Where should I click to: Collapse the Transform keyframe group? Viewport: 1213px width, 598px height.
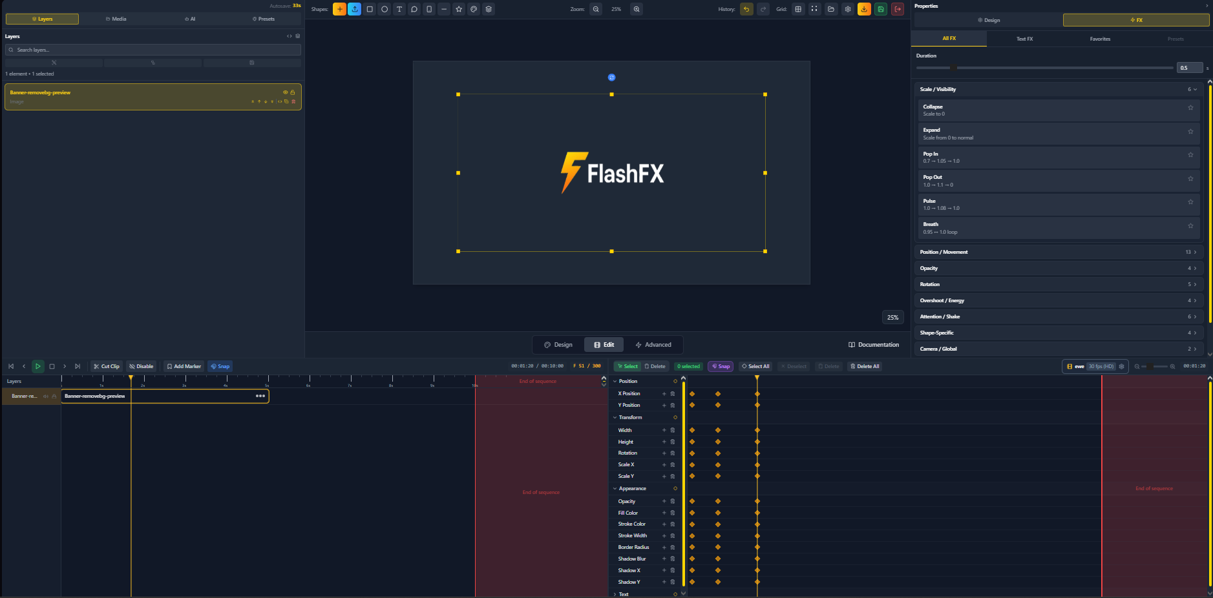click(615, 417)
